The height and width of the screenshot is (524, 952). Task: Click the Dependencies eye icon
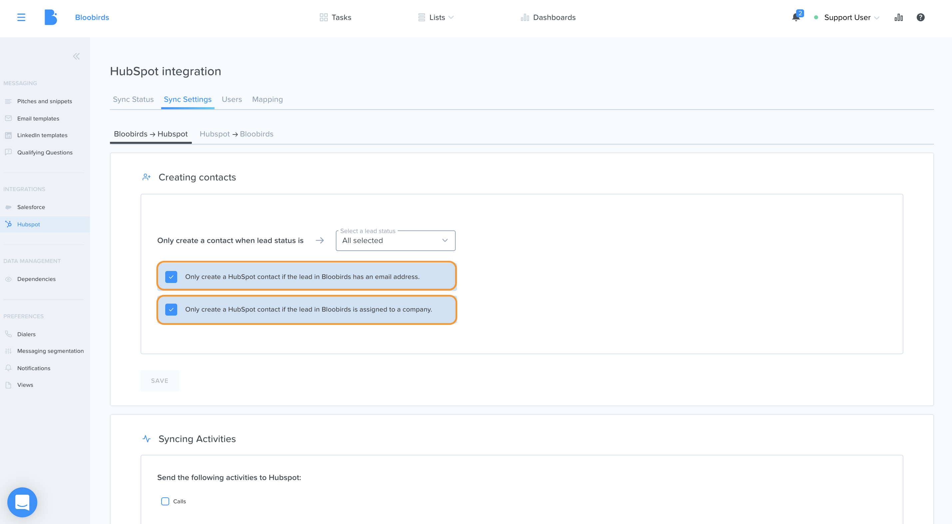[x=8, y=279]
